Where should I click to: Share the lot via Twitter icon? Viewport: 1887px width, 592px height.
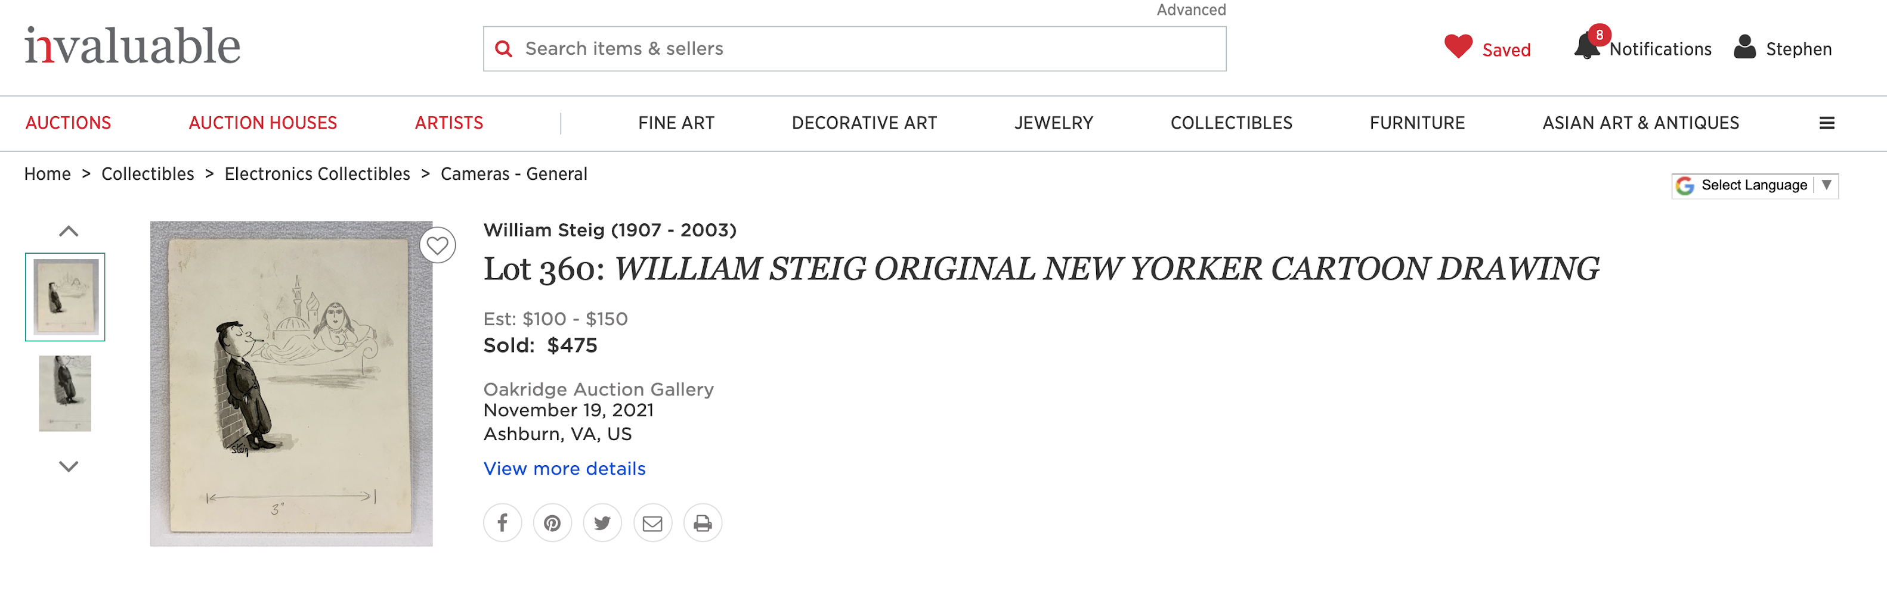pyautogui.click(x=602, y=524)
